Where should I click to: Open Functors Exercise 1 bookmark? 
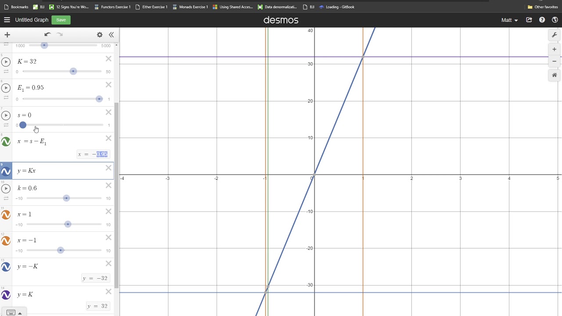pos(112,7)
